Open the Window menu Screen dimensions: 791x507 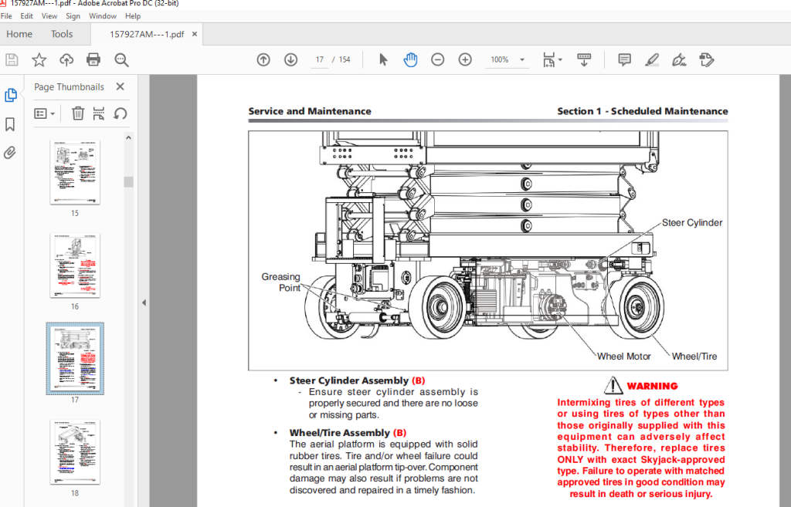pos(103,16)
